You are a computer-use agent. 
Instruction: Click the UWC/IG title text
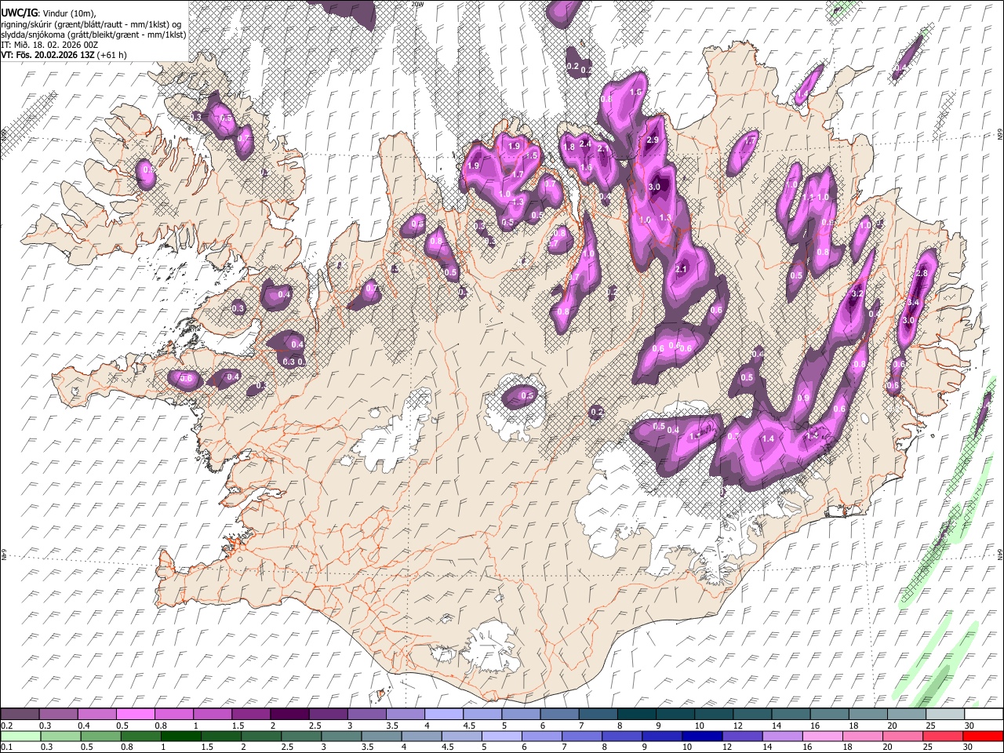pyautogui.click(x=18, y=13)
